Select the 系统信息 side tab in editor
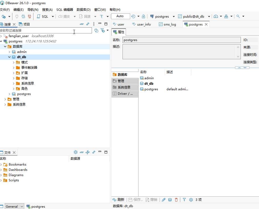Screen dimensions: 259x209 (125, 87)
